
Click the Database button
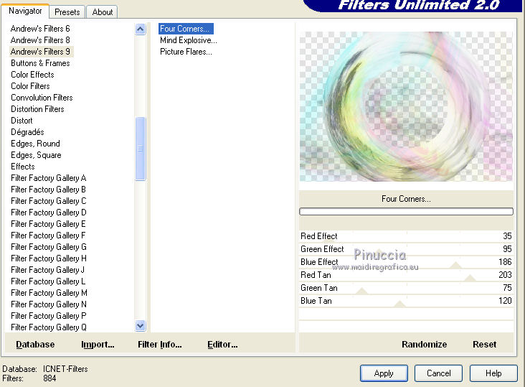(35, 345)
